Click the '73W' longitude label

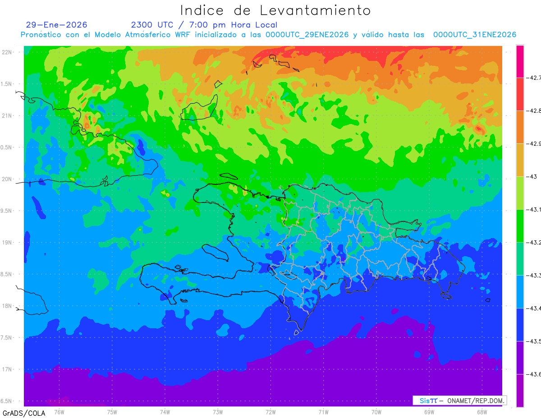(218, 412)
